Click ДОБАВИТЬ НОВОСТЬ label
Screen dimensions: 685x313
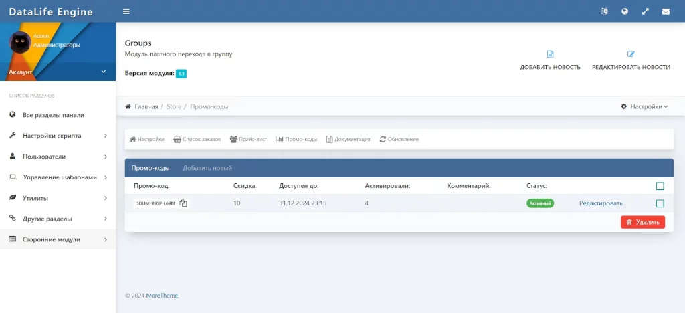pyautogui.click(x=550, y=68)
